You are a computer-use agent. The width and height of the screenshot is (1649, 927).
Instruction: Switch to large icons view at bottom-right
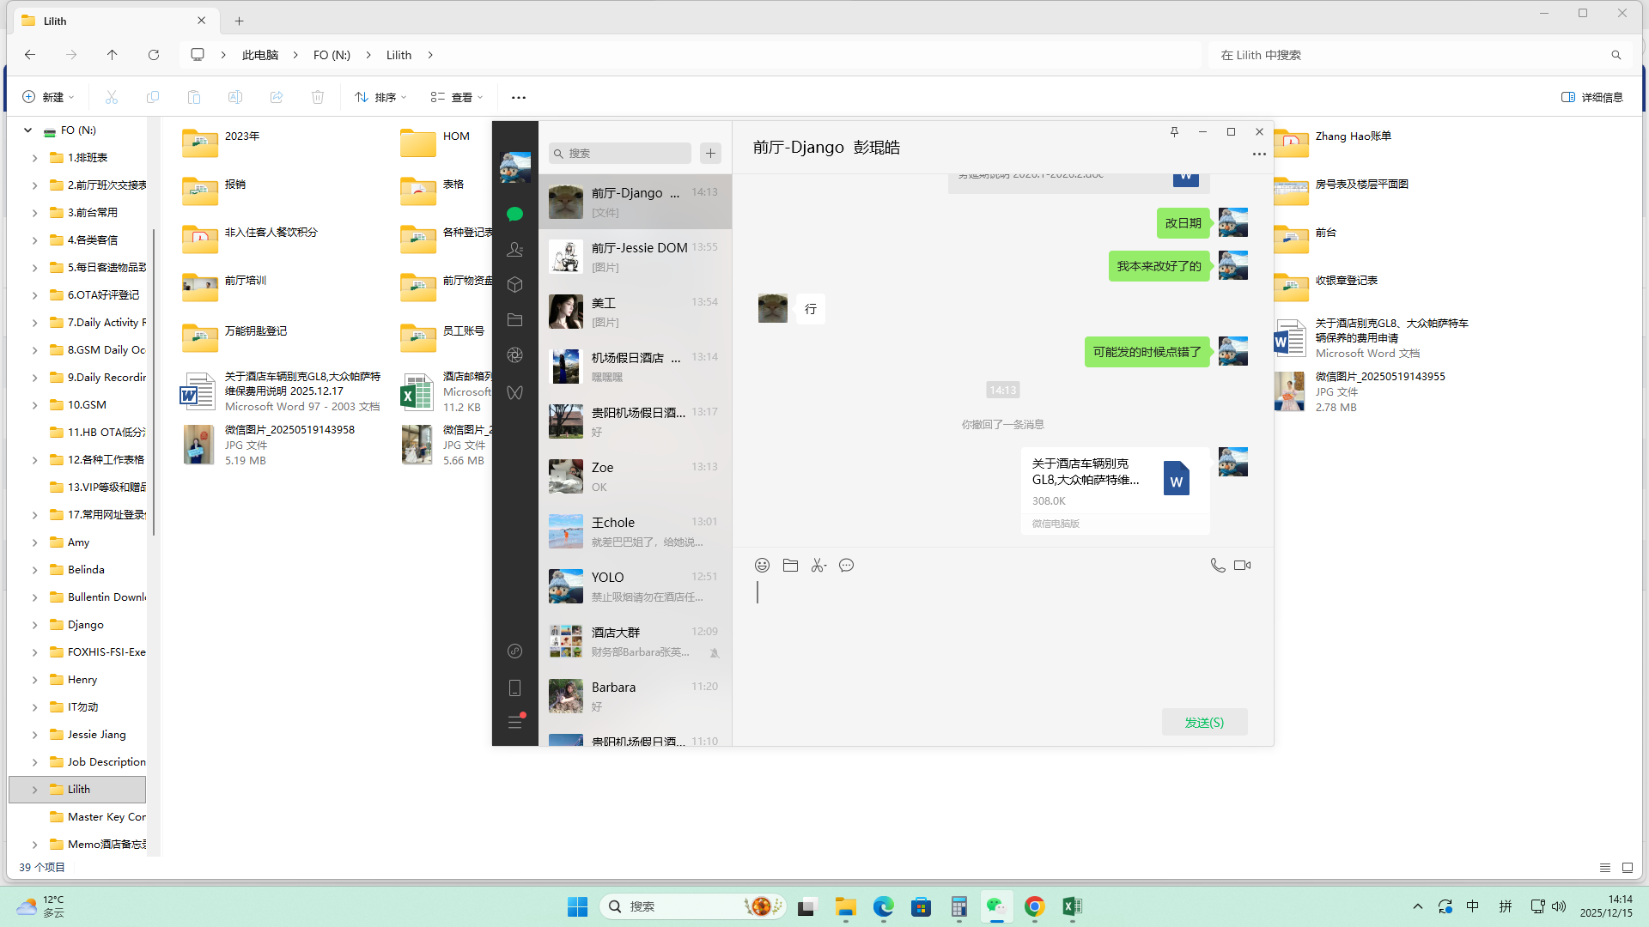pyautogui.click(x=1627, y=868)
